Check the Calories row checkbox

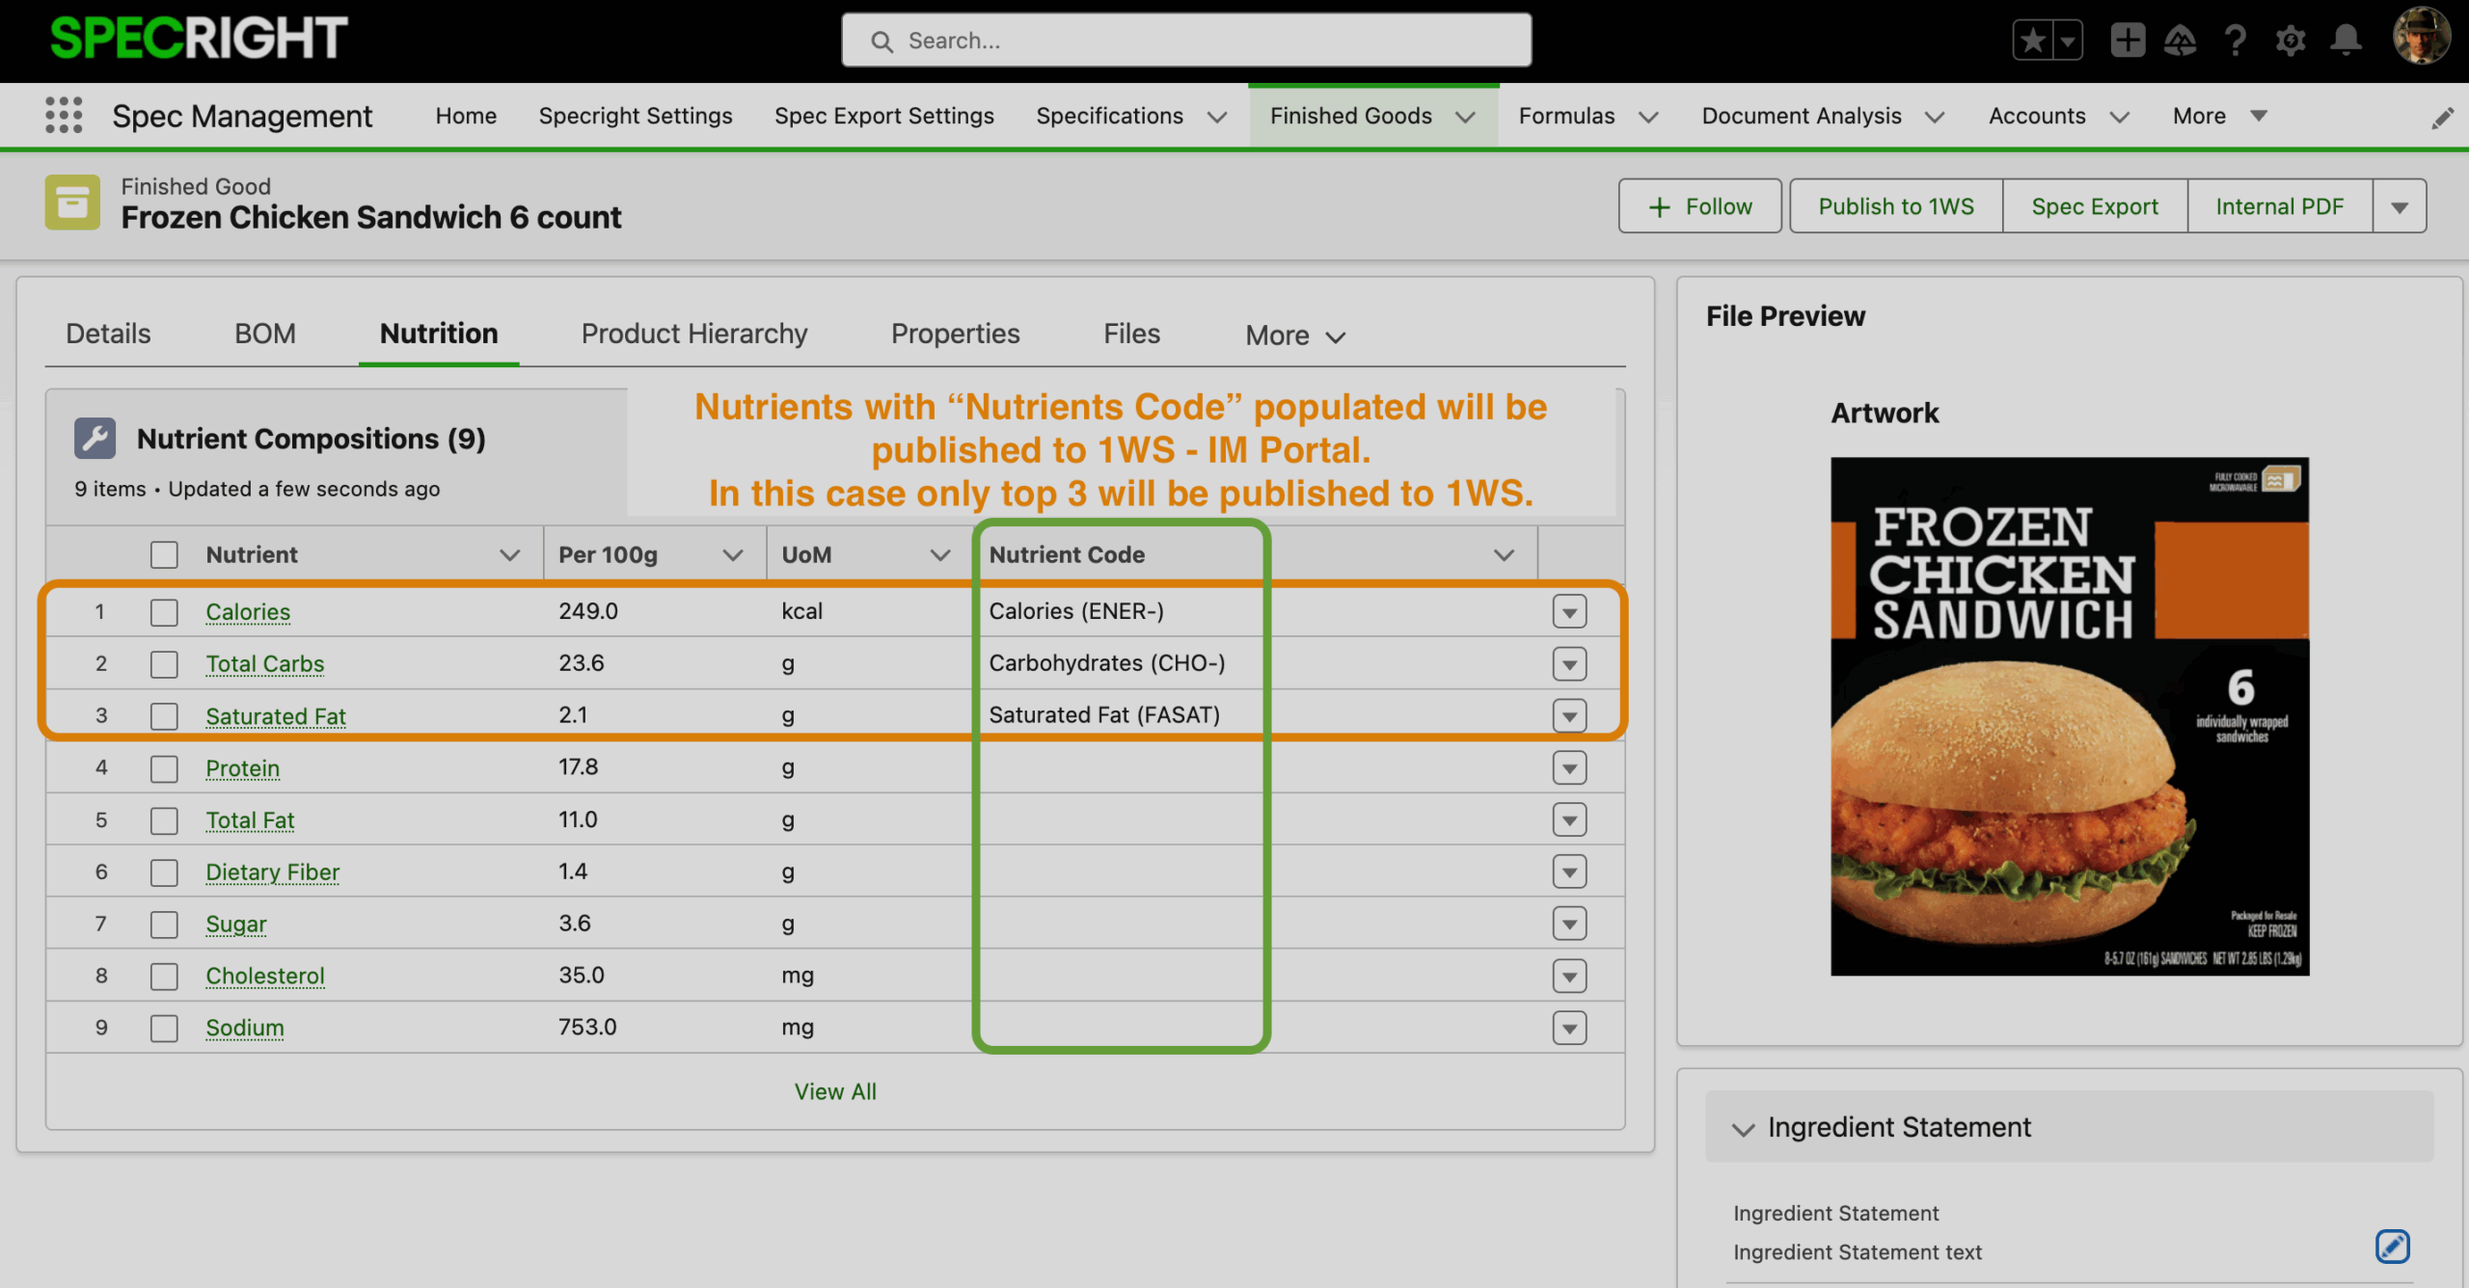pyautogui.click(x=164, y=612)
